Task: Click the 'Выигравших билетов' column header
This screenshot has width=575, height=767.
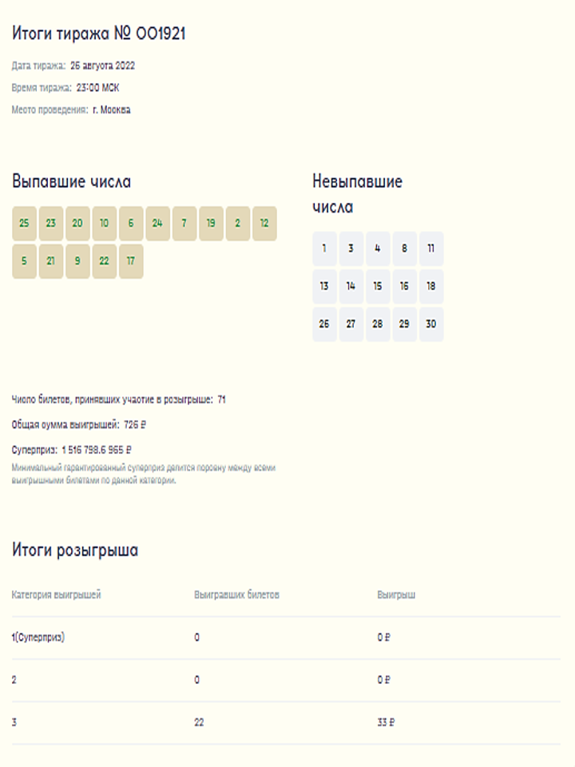Action: pyautogui.click(x=236, y=595)
